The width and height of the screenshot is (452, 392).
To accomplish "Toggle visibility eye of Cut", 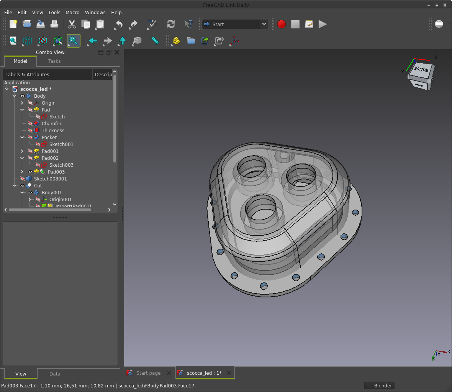I will pyautogui.click(x=23, y=186).
